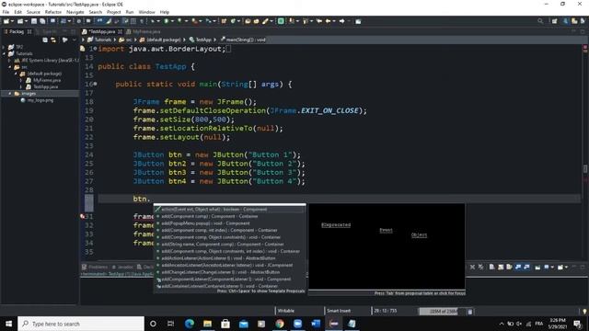The height and width of the screenshot is (331, 589).
Task: Click the Writable status bar entry
Action: pyautogui.click(x=286, y=311)
